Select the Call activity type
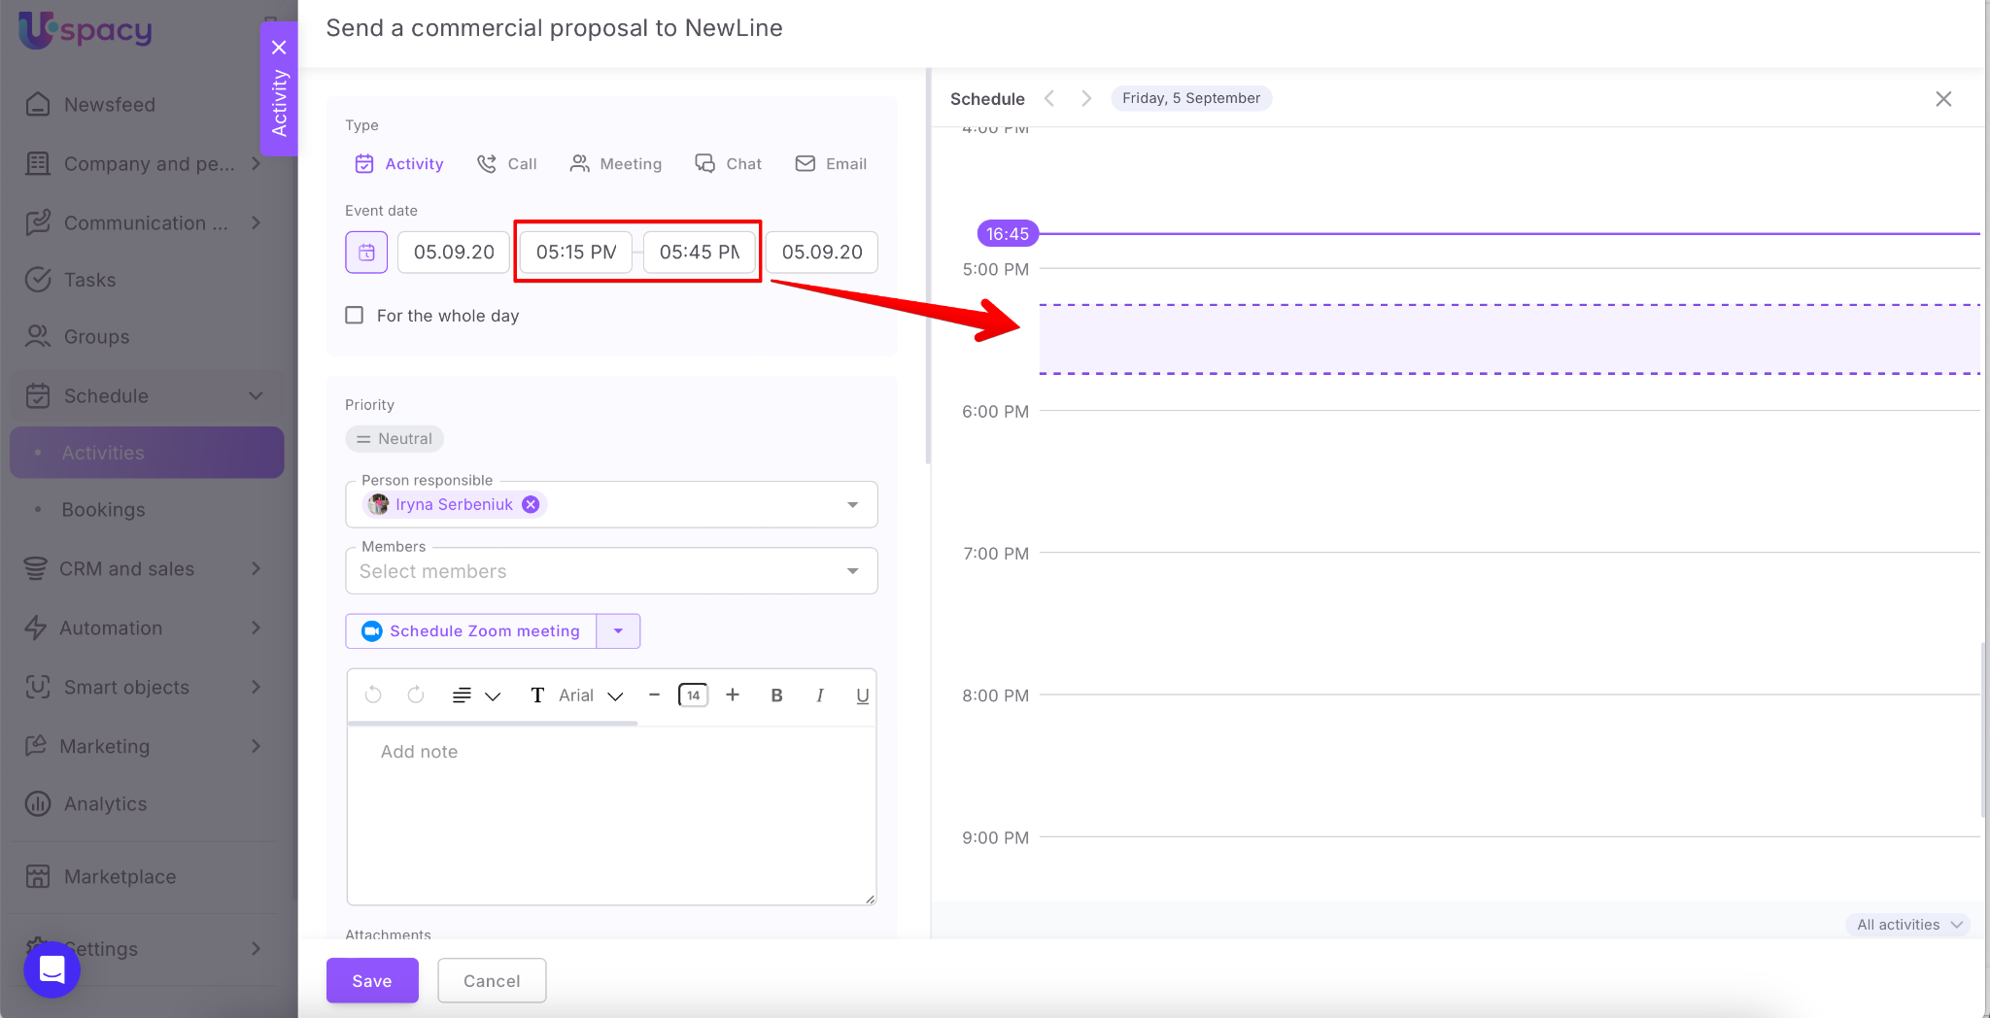Image resolution: width=1990 pixels, height=1018 pixels. tap(507, 164)
